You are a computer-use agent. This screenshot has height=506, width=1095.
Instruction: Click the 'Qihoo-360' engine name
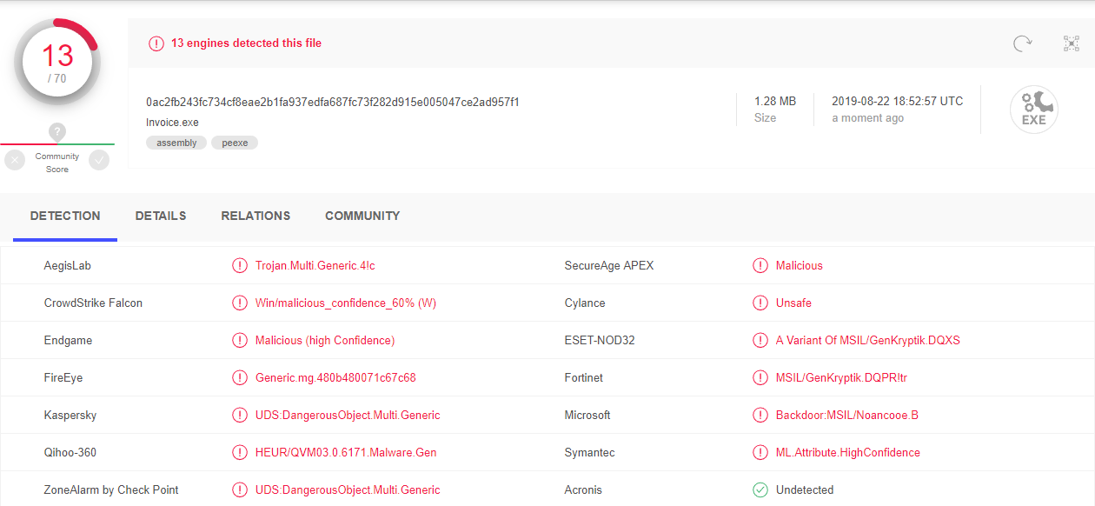[x=70, y=453]
